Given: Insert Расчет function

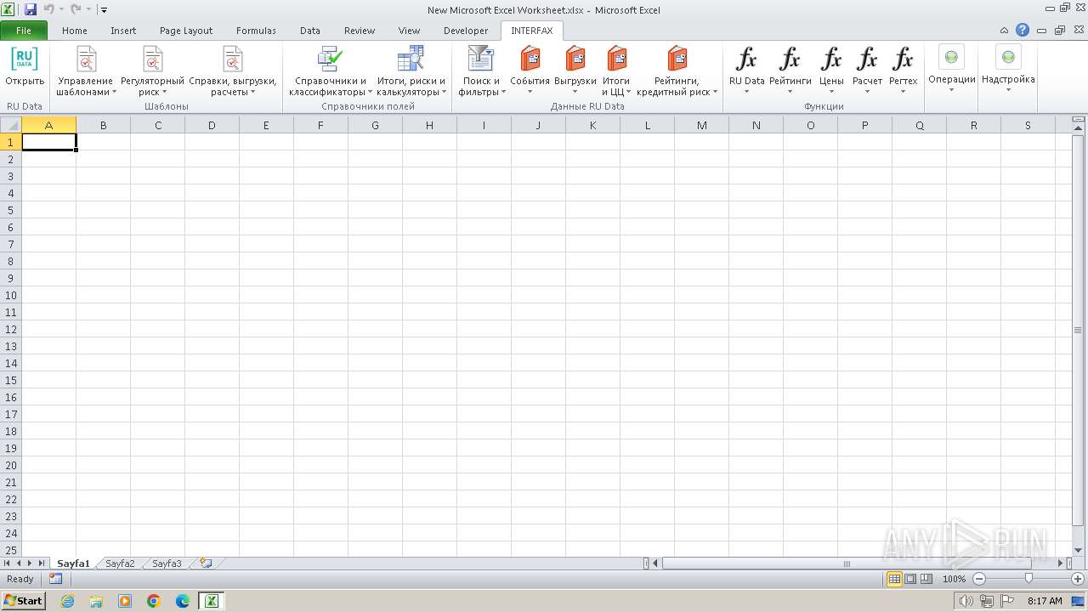Looking at the screenshot, I should pyautogui.click(x=867, y=71).
